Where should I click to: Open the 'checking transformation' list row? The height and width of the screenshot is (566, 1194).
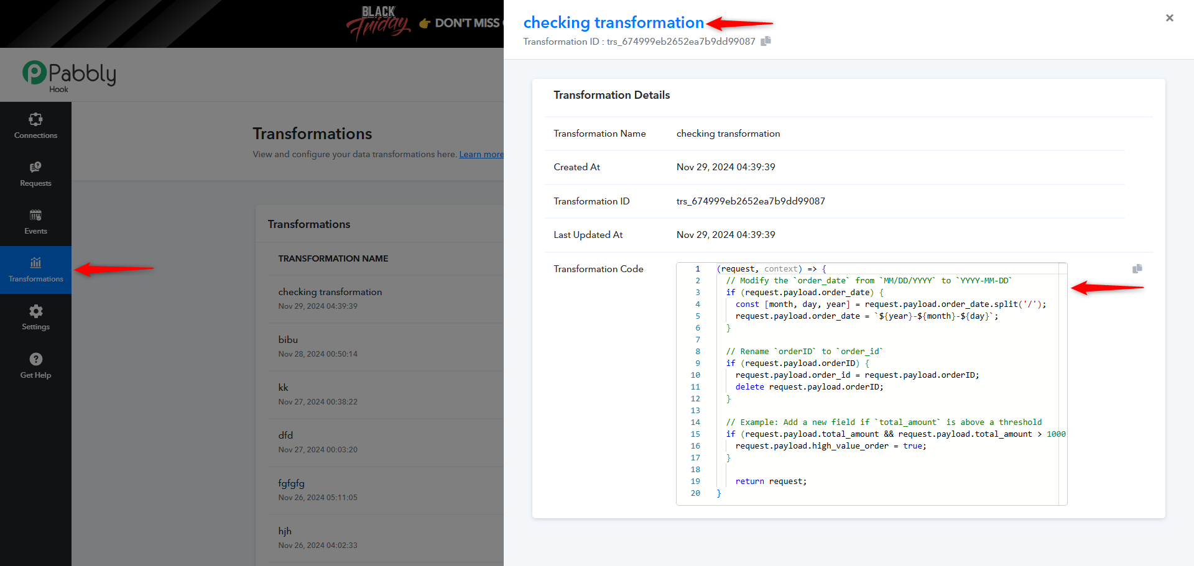(x=386, y=299)
